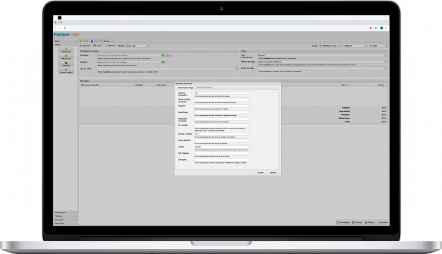Click the Comprar créditos sidebar button
The height and width of the screenshot is (254, 442).
tap(66, 73)
